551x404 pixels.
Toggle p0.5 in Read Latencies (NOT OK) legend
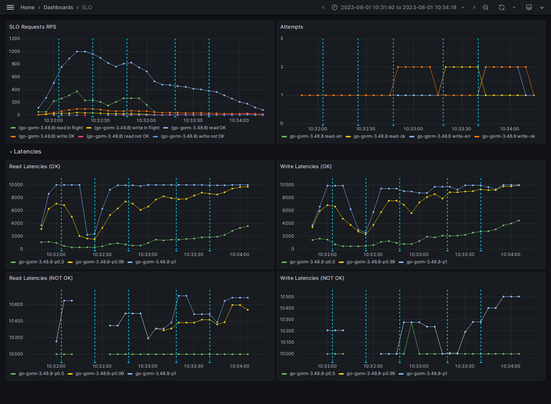[41, 374]
